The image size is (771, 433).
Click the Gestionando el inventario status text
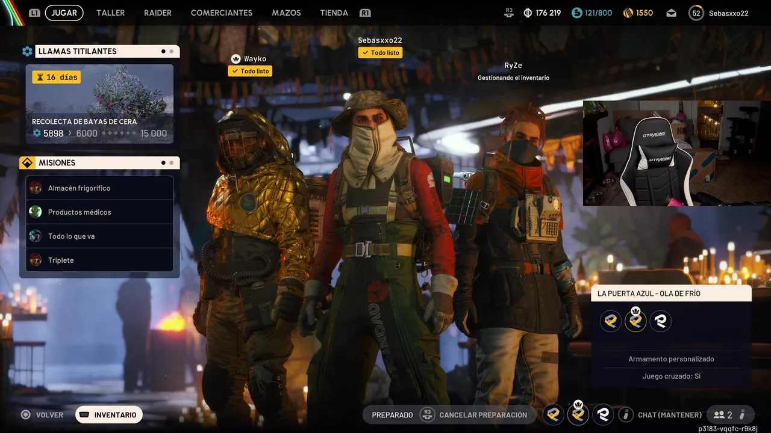click(x=513, y=78)
